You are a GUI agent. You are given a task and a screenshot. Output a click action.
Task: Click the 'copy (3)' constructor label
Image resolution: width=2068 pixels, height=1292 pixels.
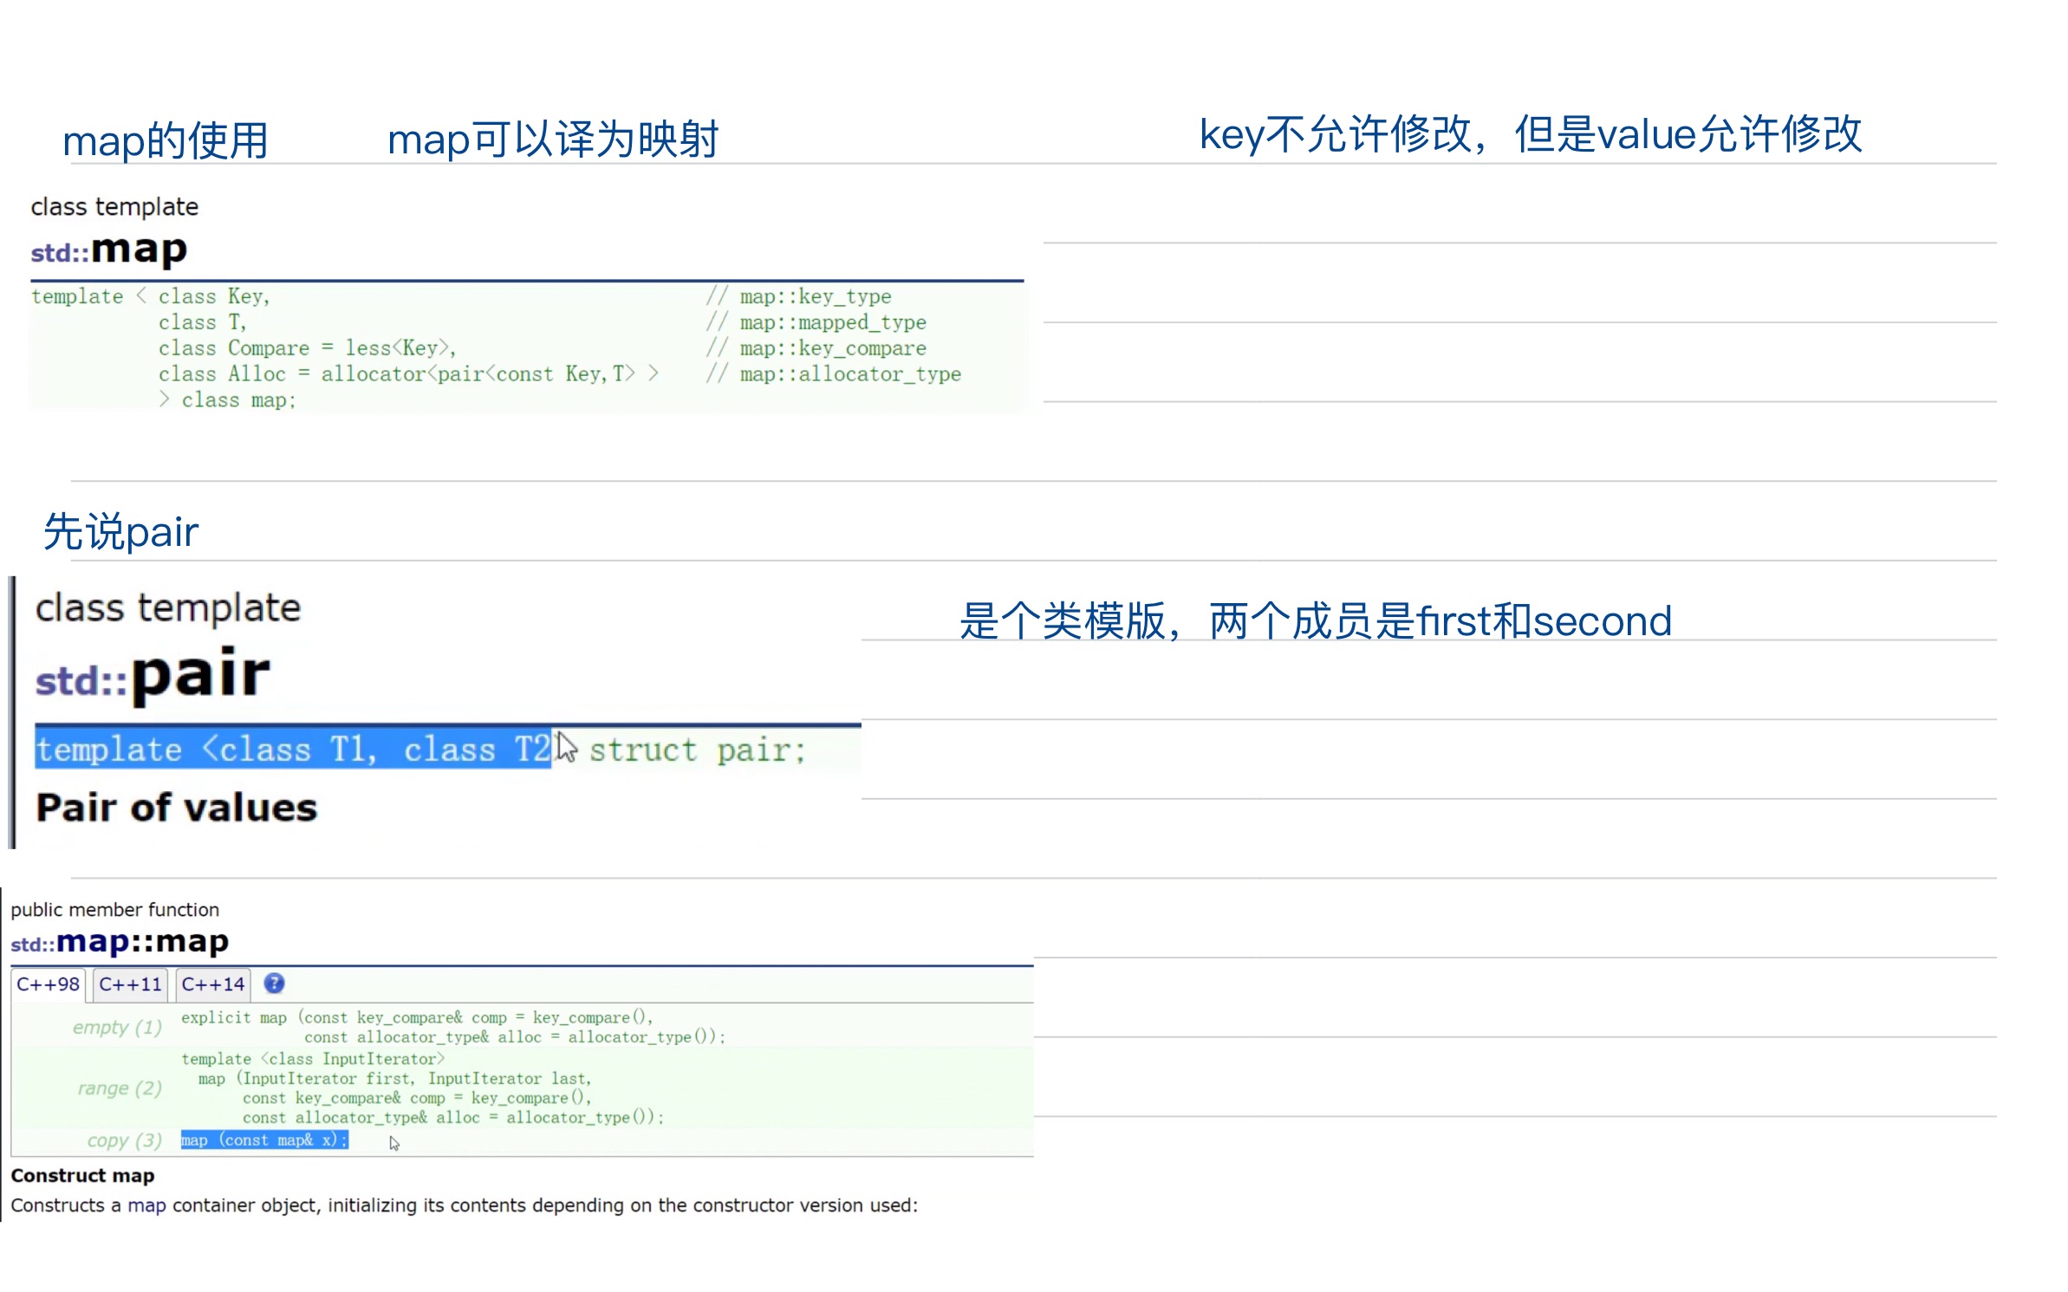[124, 1140]
